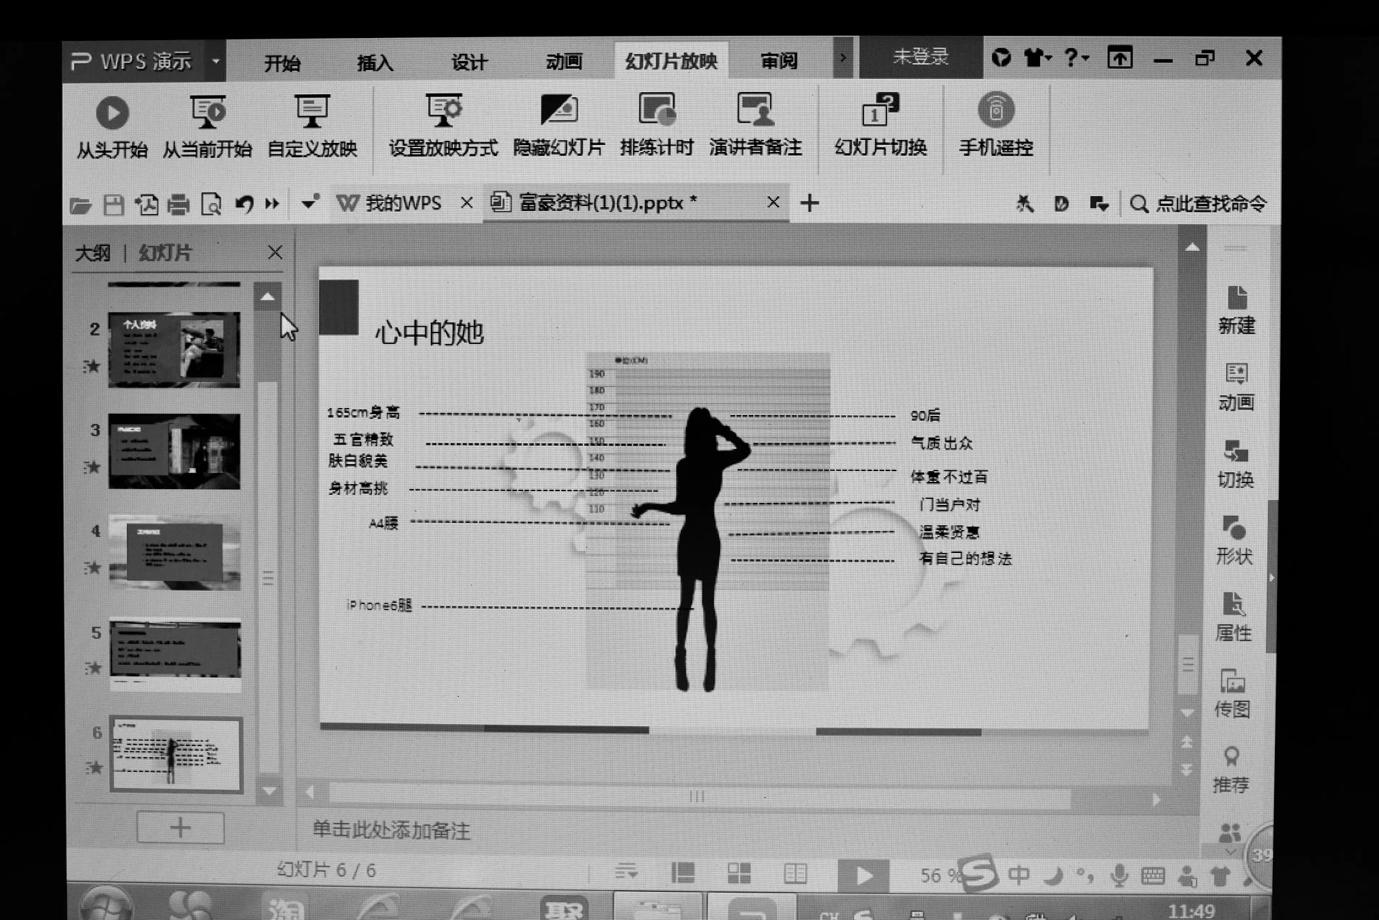The height and width of the screenshot is (920, 1379).
Task: Open the 传图 panel in right sidebar
Action: coord(1232,694)
